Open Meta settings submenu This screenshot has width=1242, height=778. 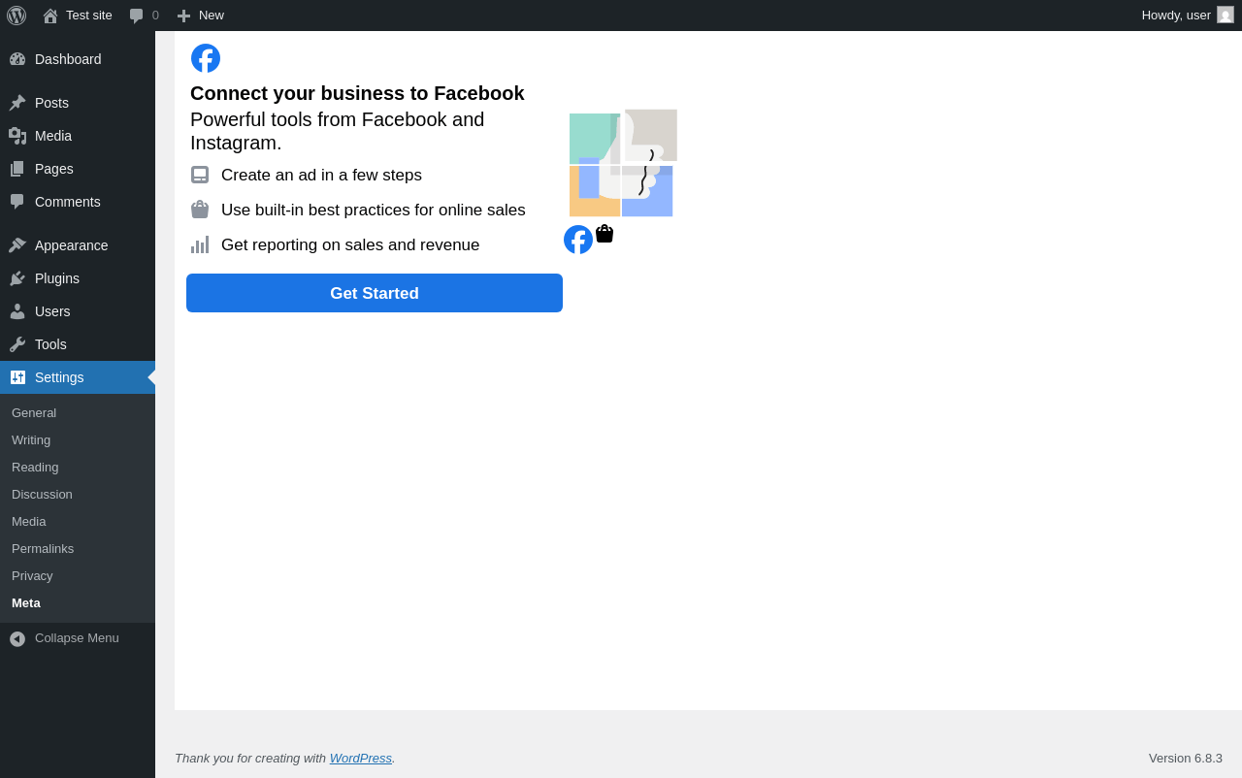[x=78, y=602]
